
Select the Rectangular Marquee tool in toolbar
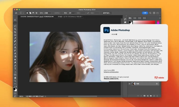pos(15,23)
